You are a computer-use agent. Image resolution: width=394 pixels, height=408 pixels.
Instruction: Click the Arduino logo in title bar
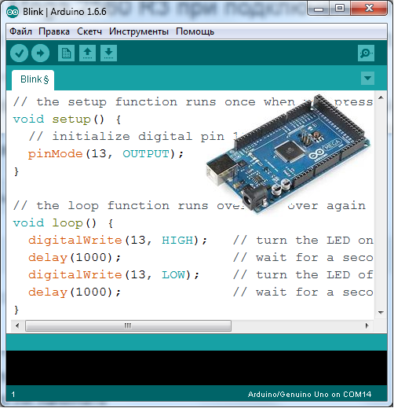(13, 12)
